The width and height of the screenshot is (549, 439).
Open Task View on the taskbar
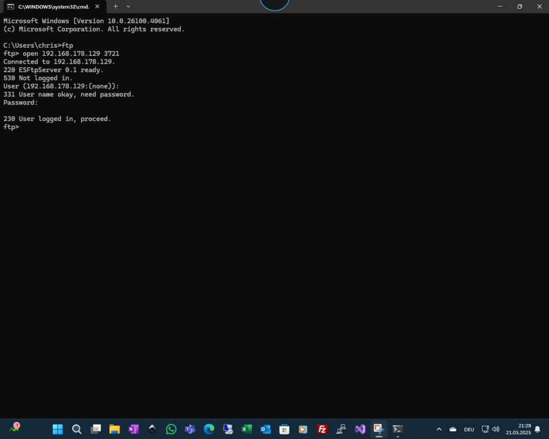[95, 429]
